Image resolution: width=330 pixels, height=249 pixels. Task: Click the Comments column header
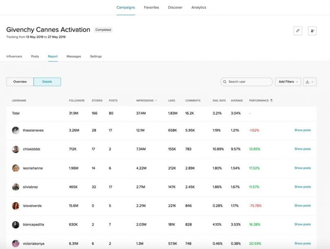pyautogui.click(x=193, y=100)
